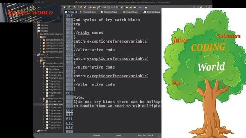Click the Open Task icon in toolbar

94,7
